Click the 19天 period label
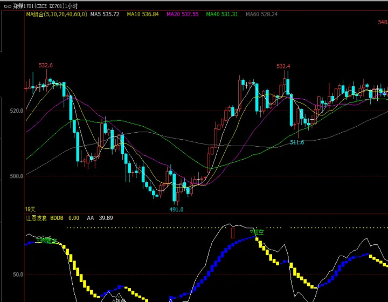This screenshot has width=388, height=302. pyautogui.click(x=30, y=209)
